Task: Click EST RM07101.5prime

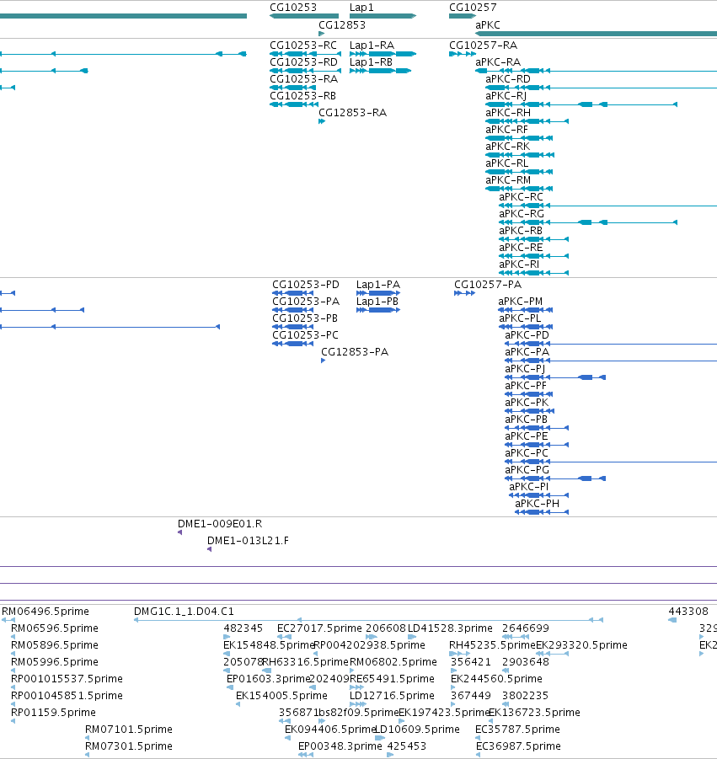Action: pos(129,730)
